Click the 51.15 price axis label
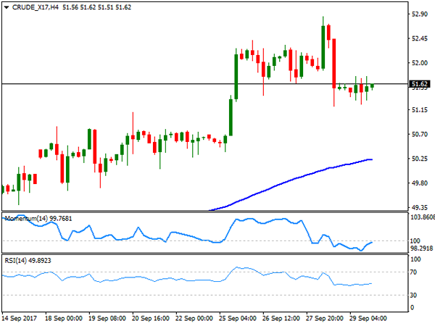Screen dimensions: 435x326 coord(420,110)
